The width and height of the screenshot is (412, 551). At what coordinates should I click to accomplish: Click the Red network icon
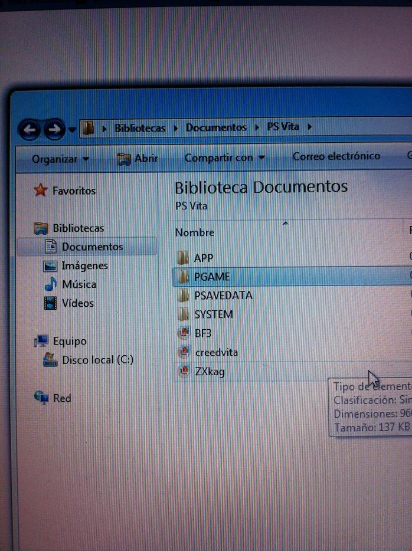click(41, 398)
